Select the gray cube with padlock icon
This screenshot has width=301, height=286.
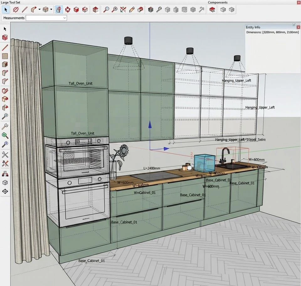click(x=176, y=10)
